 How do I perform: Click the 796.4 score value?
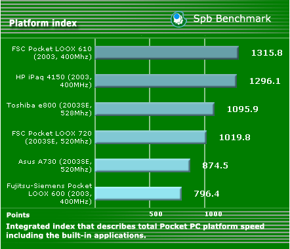(207, 193)
